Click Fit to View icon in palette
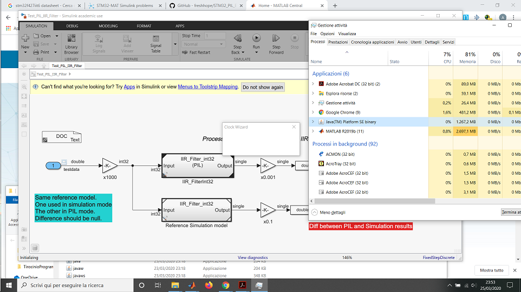The width and height of the screenshot is (521, 292). [x=24, y=96]
